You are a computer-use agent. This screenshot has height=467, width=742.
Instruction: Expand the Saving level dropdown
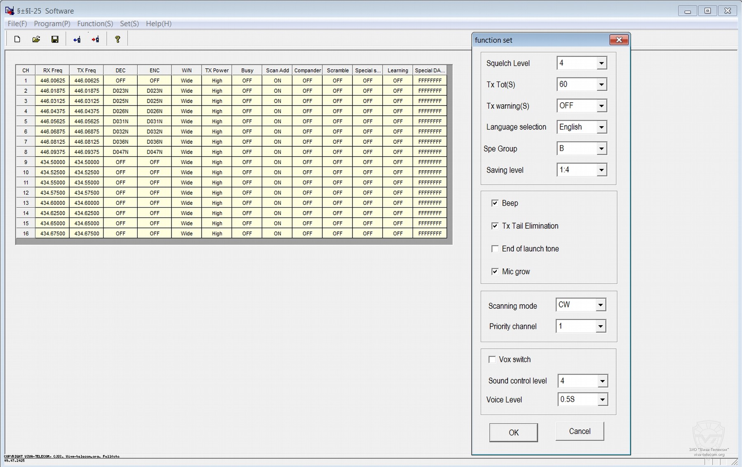[x=601, y=170]
